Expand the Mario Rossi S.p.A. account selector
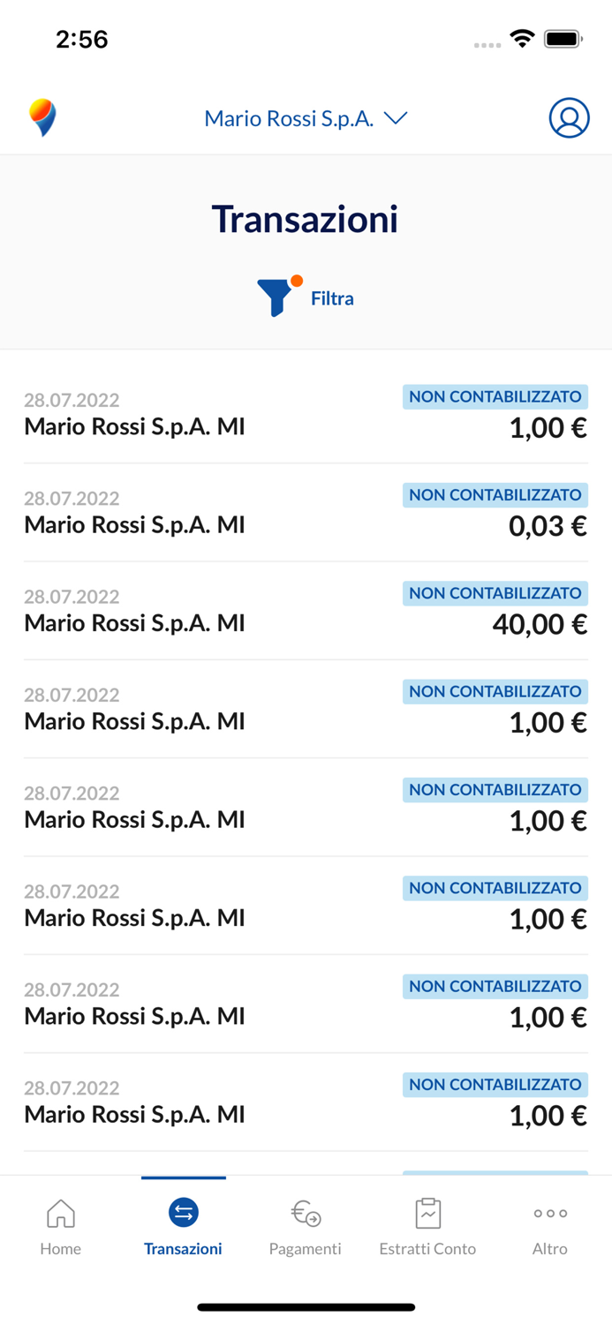The width and height of the screenshot is (612, 1324). (305, 117)
